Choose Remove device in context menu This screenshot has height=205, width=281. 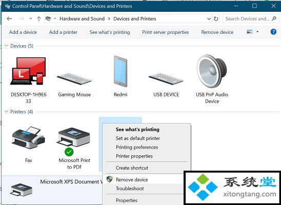click(x=132, y=179)
